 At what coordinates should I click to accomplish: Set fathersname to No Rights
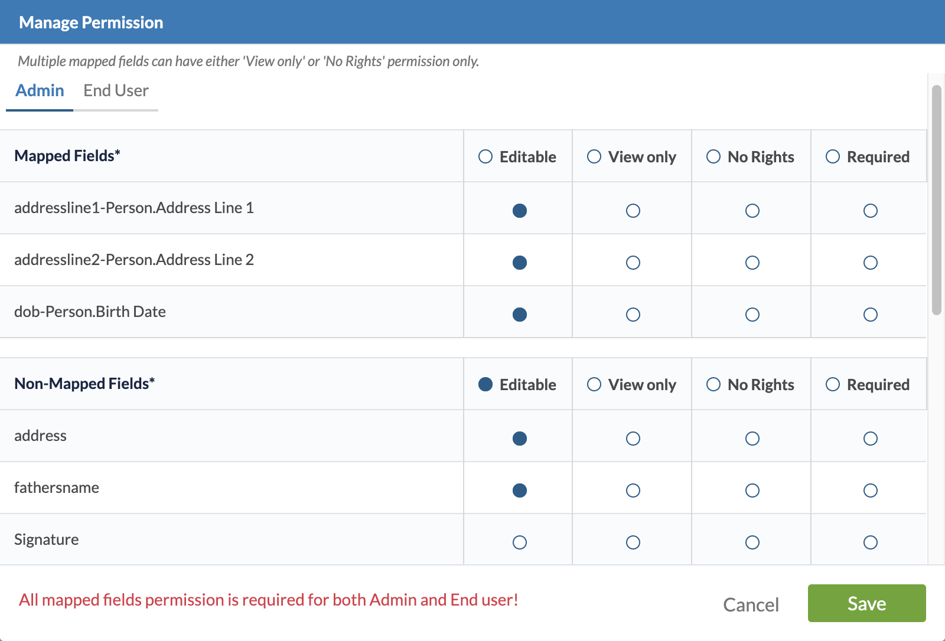tap(752, 490)
